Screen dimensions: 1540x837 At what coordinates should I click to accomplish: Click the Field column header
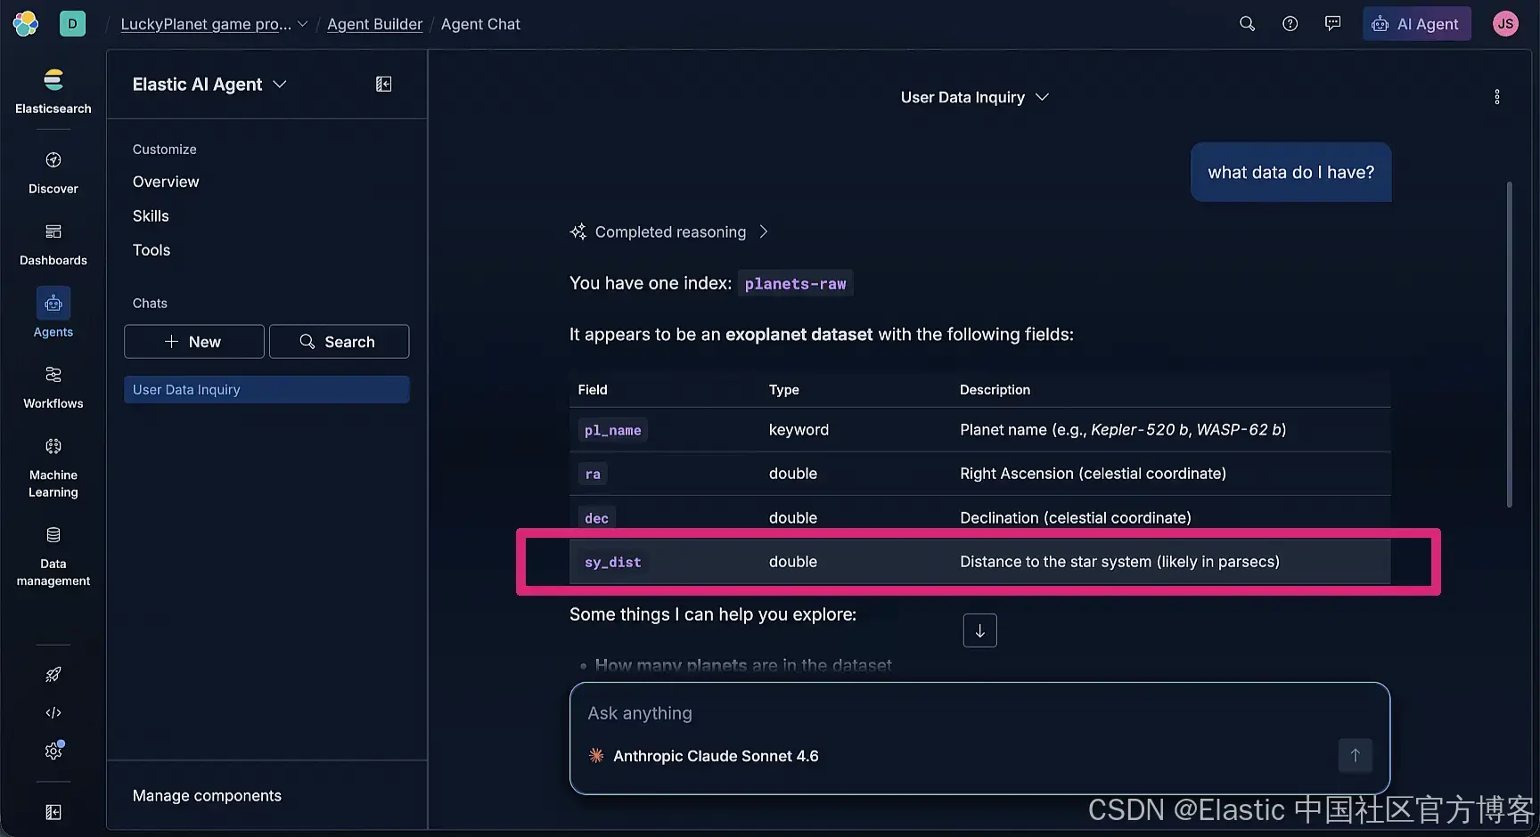(593, 390)
